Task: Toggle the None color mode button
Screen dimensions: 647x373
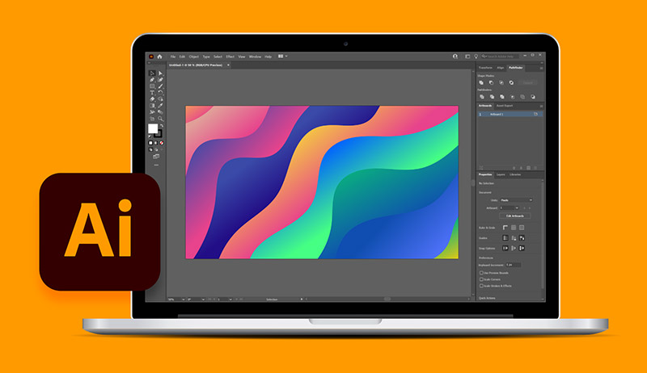Action: pyautogui.click(x=161, y=143)
